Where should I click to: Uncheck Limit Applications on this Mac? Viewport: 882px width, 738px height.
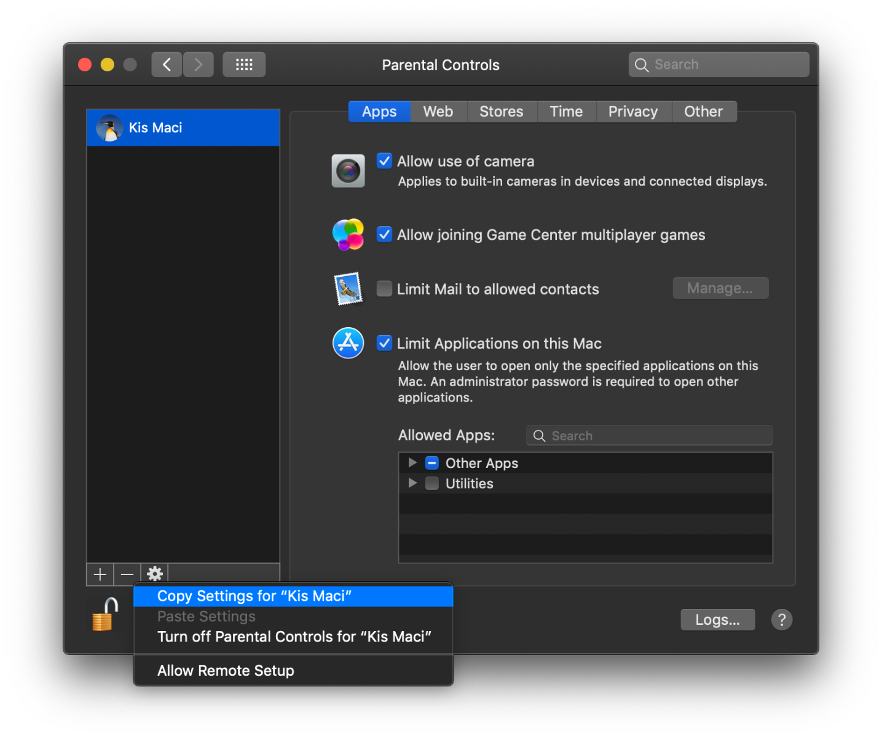(x=384, y=343)
